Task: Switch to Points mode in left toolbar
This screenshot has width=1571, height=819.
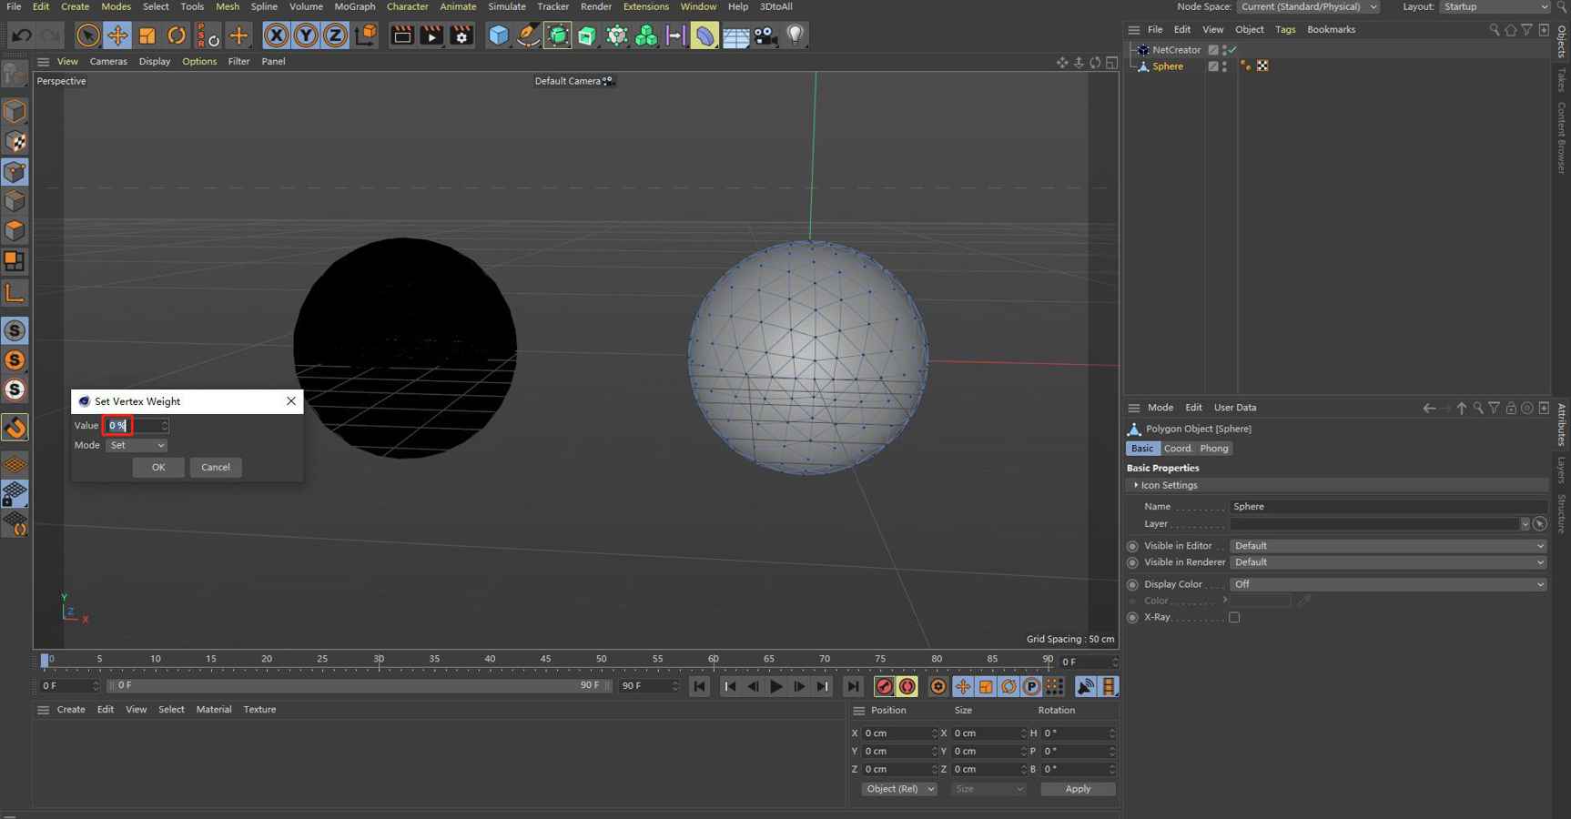Action: [x=15, y=172]
